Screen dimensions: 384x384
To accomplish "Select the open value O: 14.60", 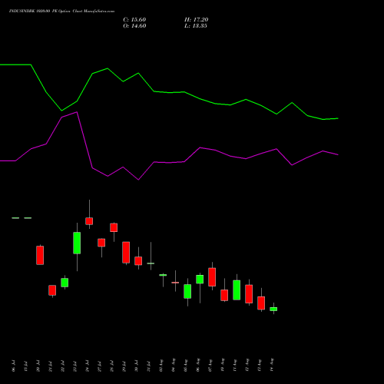I will [x=134, y=26].
